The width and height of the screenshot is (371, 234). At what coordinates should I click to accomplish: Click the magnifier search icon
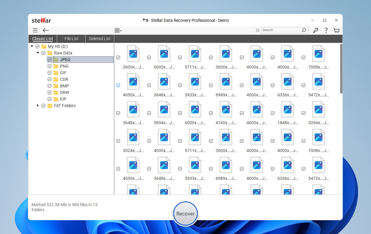304,30
